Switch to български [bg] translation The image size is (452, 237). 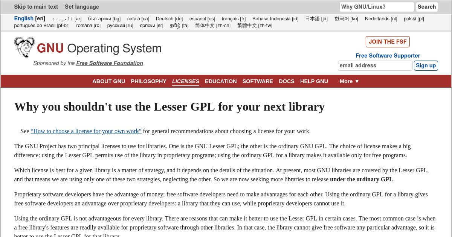pos(104,19)
